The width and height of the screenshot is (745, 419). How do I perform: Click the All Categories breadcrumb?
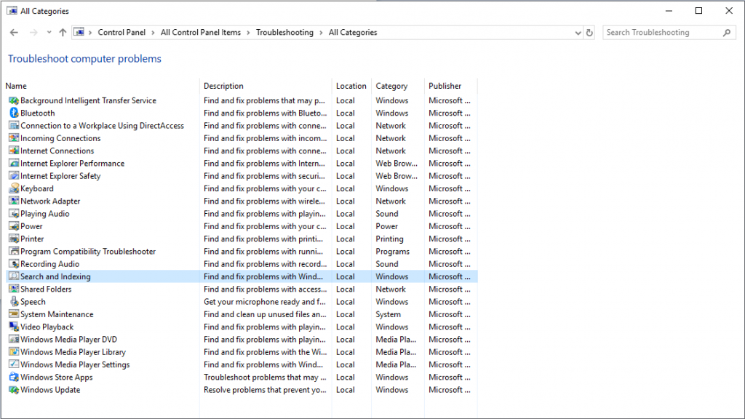click(353, 32)
